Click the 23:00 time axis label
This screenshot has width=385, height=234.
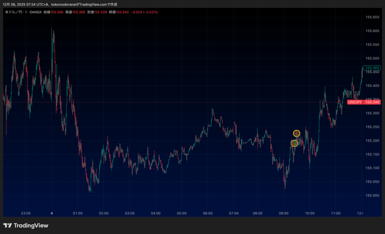tap(26, 213)
